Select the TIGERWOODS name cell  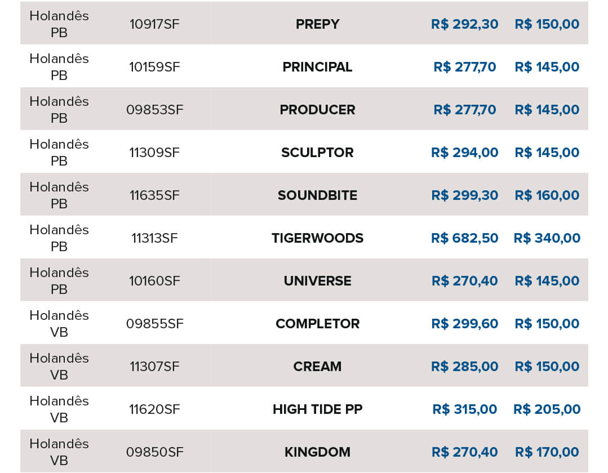point(317,238)
